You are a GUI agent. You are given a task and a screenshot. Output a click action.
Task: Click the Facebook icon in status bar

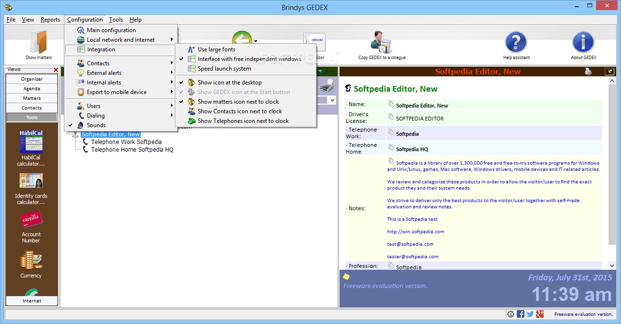520,314
